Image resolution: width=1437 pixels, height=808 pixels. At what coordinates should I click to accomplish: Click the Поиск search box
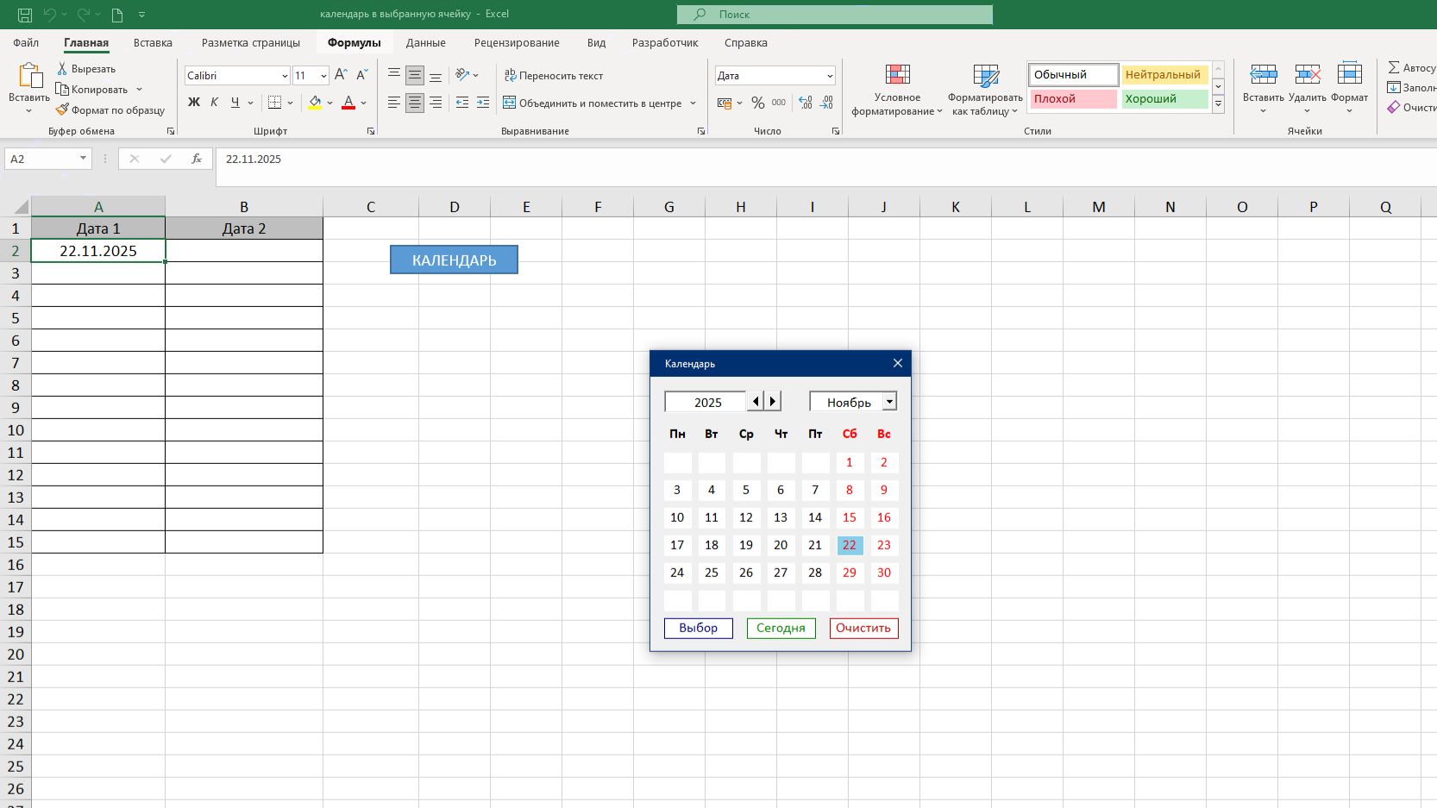[834, 15]
